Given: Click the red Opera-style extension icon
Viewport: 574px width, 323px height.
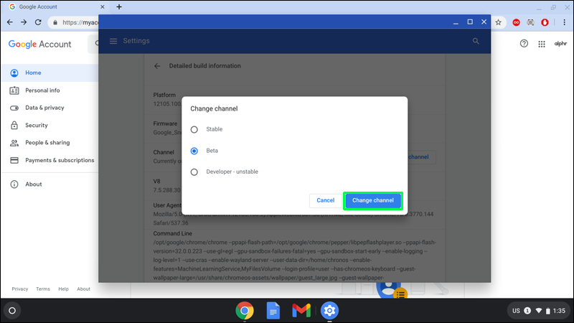Looking at the screenshot, I should click(x=545, y=22).
